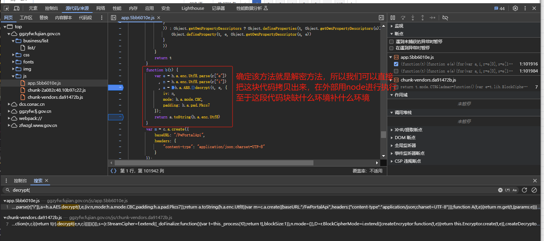Close DevTools with the X icon
Viewport: 544px width, 241px height.
[x=535, y=8]
